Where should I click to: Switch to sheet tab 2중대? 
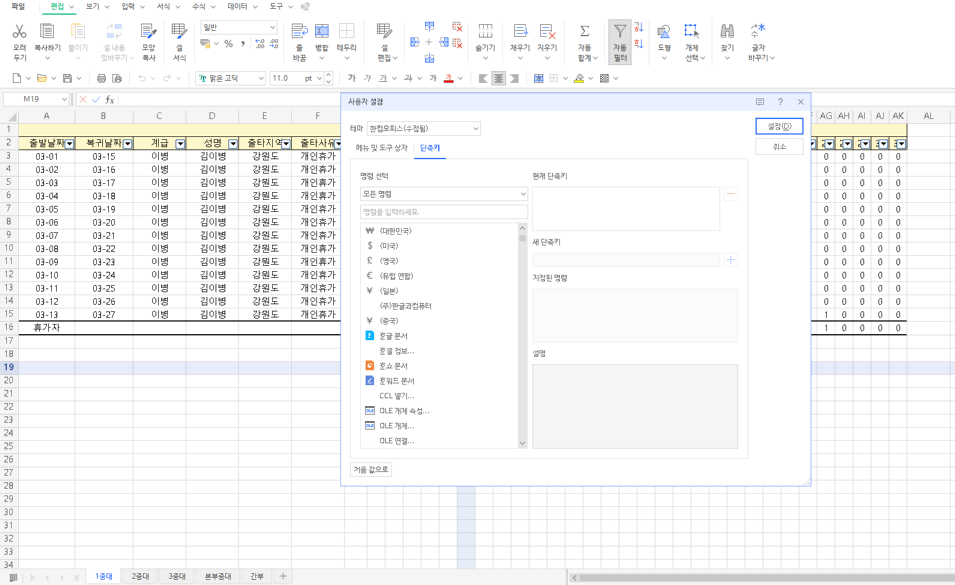(140, 576)
